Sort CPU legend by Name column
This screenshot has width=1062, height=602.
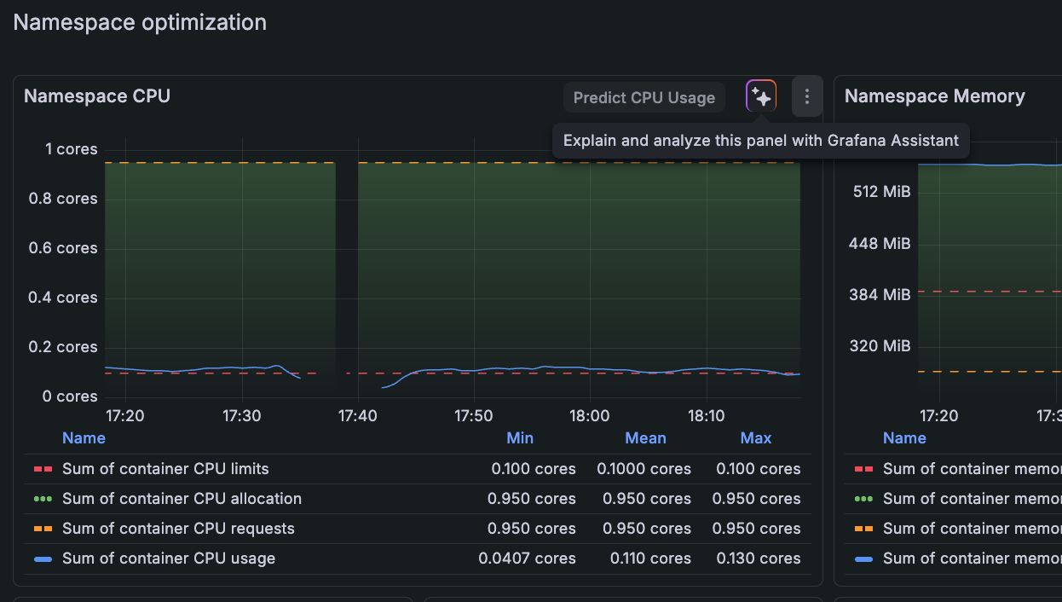(x=84, y=438)
